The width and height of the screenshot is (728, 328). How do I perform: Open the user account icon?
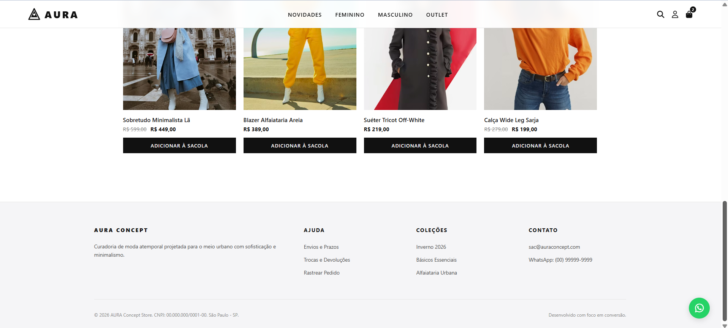[x=675, y=14]
